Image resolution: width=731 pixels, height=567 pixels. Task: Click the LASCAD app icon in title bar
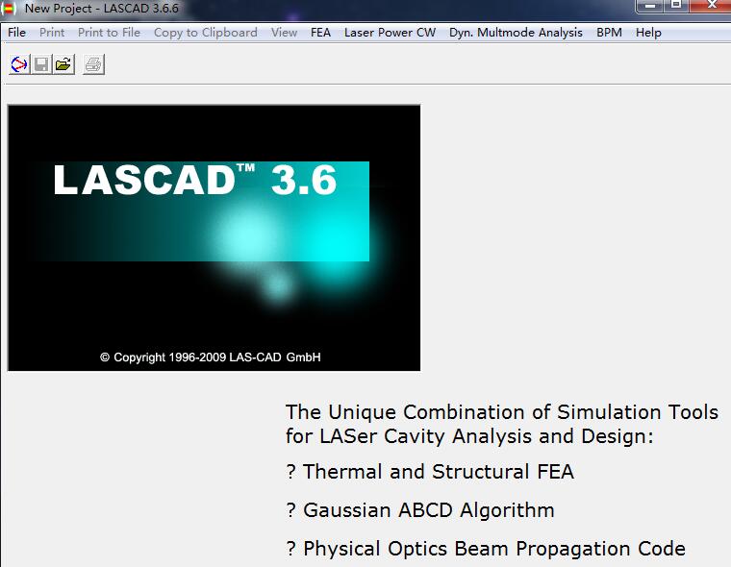point(8,8)
